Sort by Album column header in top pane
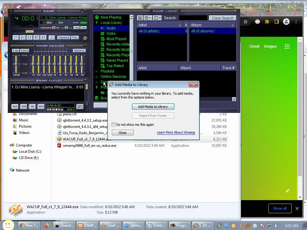The height and width of the screenshot is (230, 307). [213, 25]
